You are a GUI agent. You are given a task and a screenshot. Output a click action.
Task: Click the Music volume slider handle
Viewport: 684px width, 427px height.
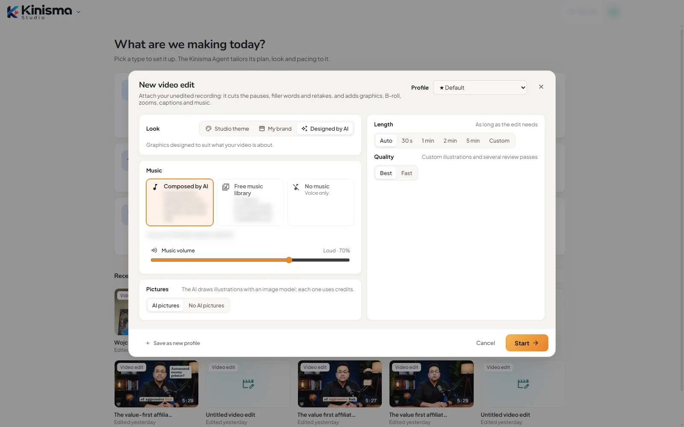289,260
